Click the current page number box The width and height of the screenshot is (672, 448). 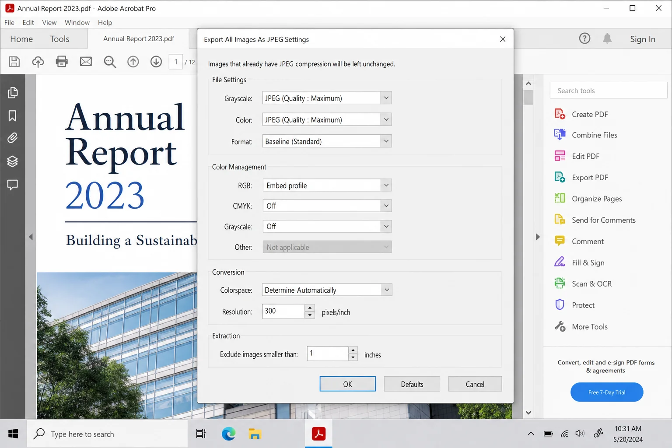(x=176, y=62)
